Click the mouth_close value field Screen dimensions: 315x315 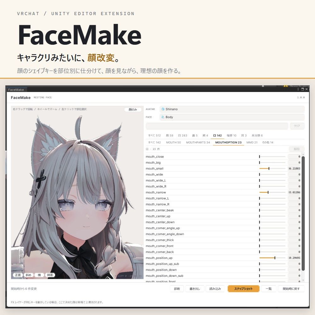pyautogui.click(x=294, y=157)
